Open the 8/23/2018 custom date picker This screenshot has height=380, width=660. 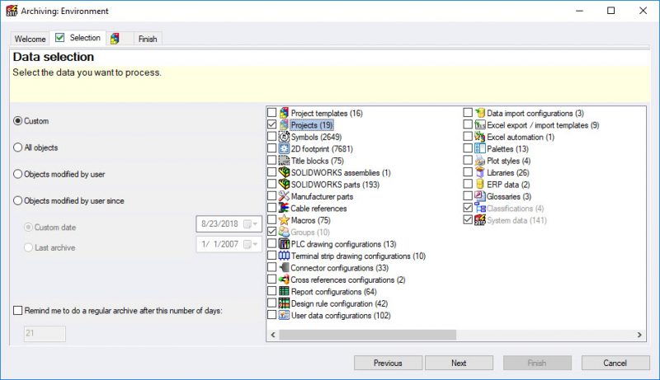[x=251, y=224]
